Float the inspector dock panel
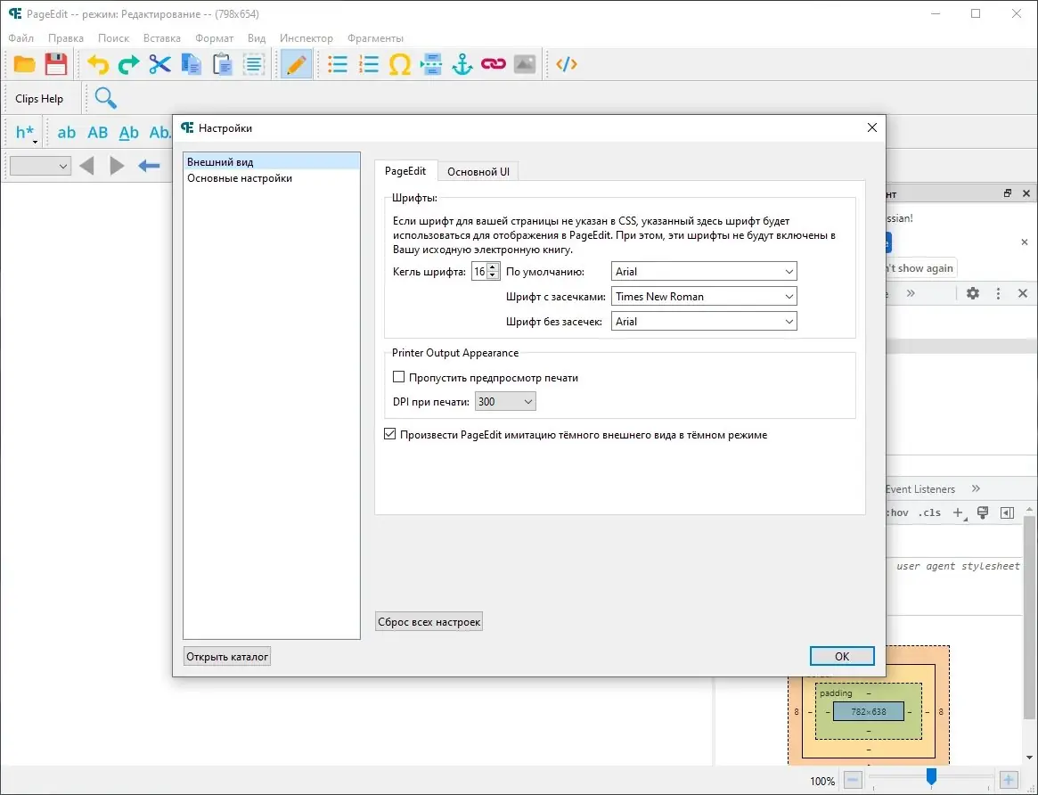 click(1008, 193)
